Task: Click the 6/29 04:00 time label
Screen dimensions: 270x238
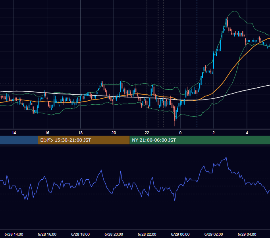Action: [x=247, y=234]
